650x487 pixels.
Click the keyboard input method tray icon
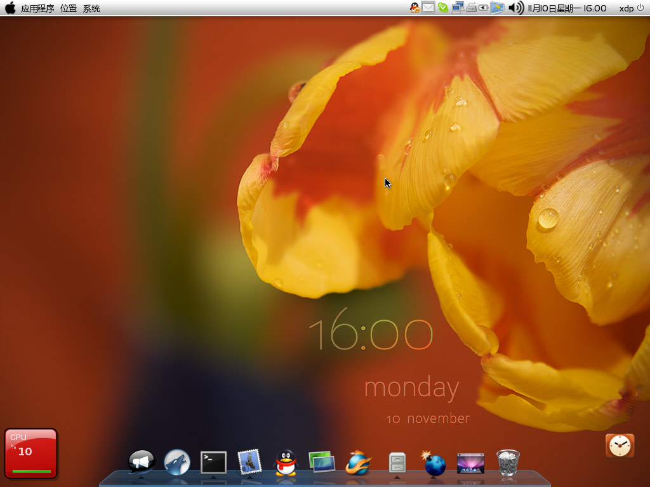tap(472, 8)
